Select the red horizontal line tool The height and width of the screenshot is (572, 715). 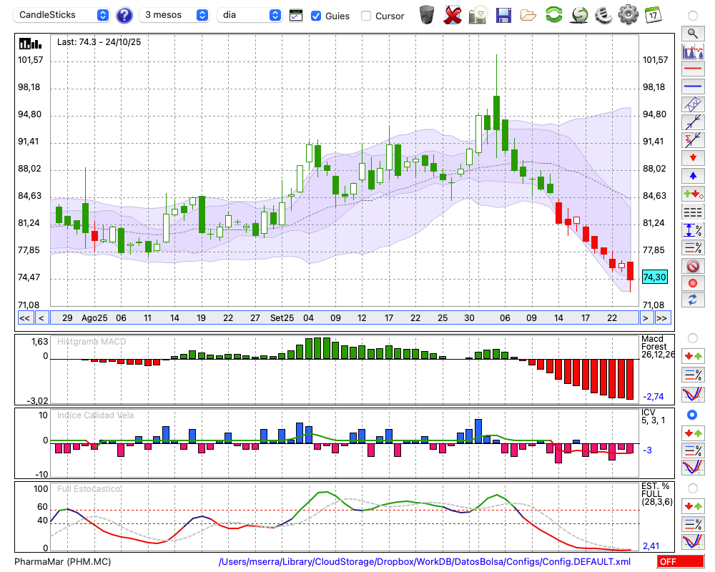(x=692, y=69)
